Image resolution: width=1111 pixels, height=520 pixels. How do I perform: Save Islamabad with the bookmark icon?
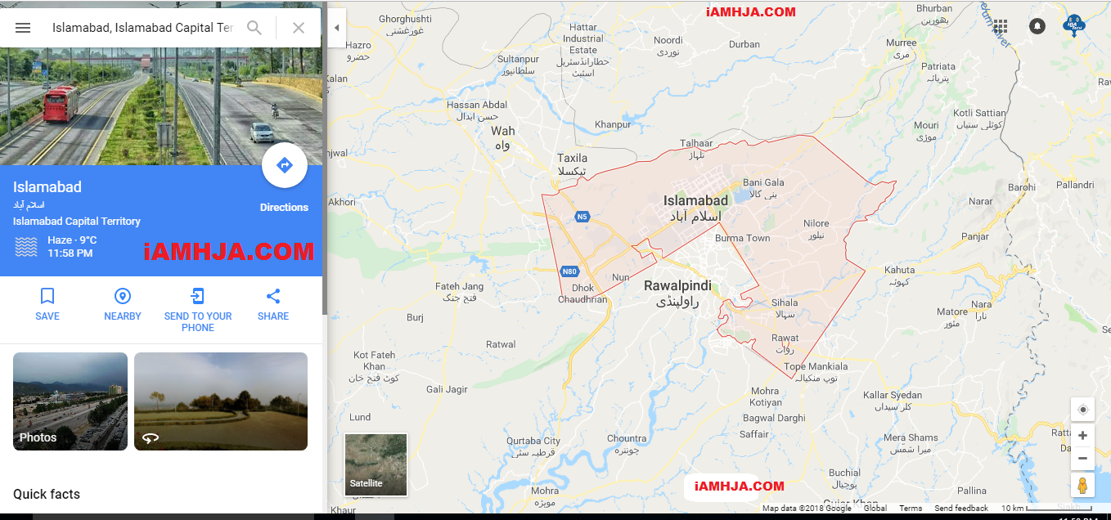pyautogui.click(x=47, y=304)
